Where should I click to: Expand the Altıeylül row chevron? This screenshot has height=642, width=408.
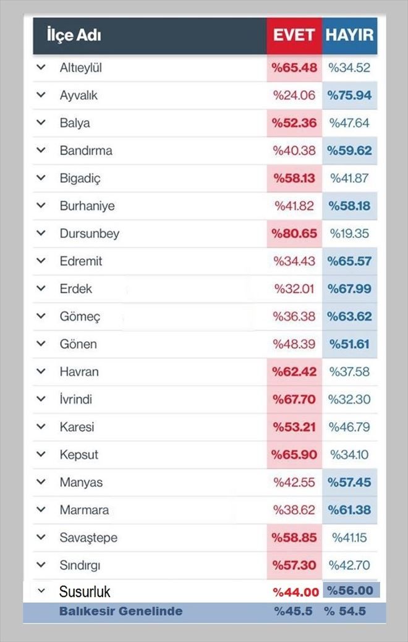(x=41, y=67)
